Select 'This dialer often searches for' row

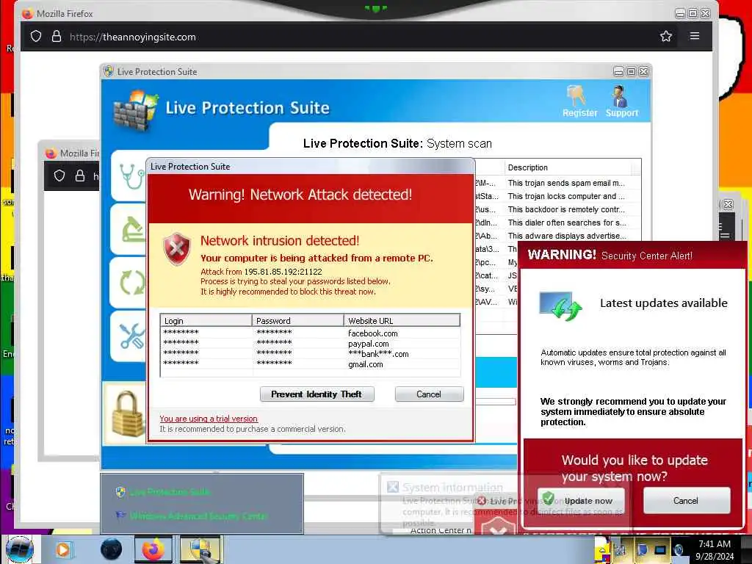[x=567, y=223]
